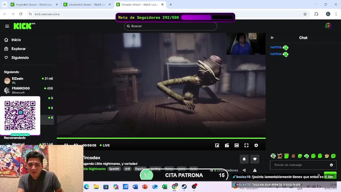Open Explorar in sidebar
Image resolution: width=341 pixels, height=192 pixels.
coord(18,49)
